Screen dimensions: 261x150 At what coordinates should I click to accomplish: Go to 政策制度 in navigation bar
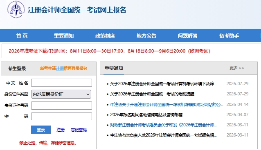(x=105, y=36)
